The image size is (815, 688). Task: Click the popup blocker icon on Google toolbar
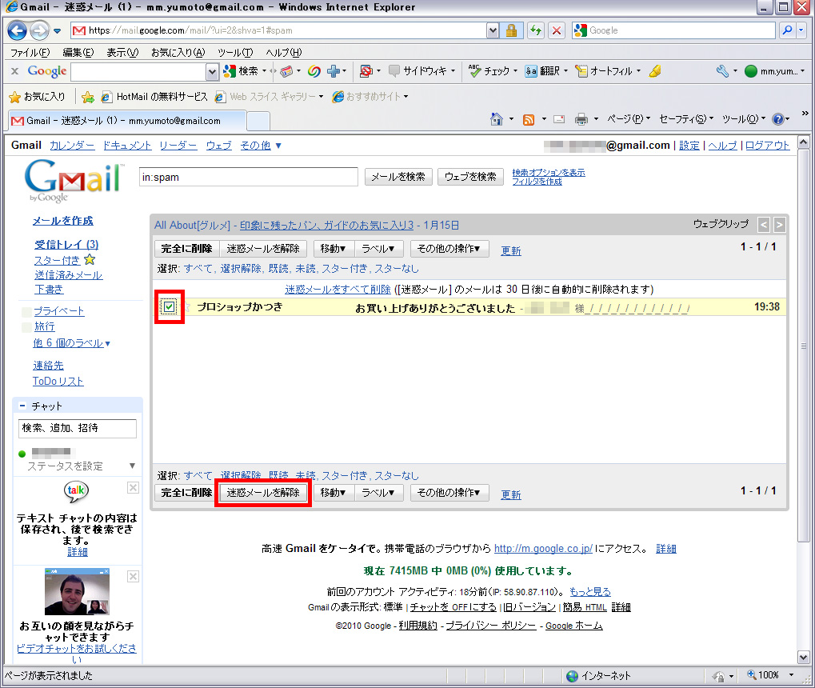[366, 71]
